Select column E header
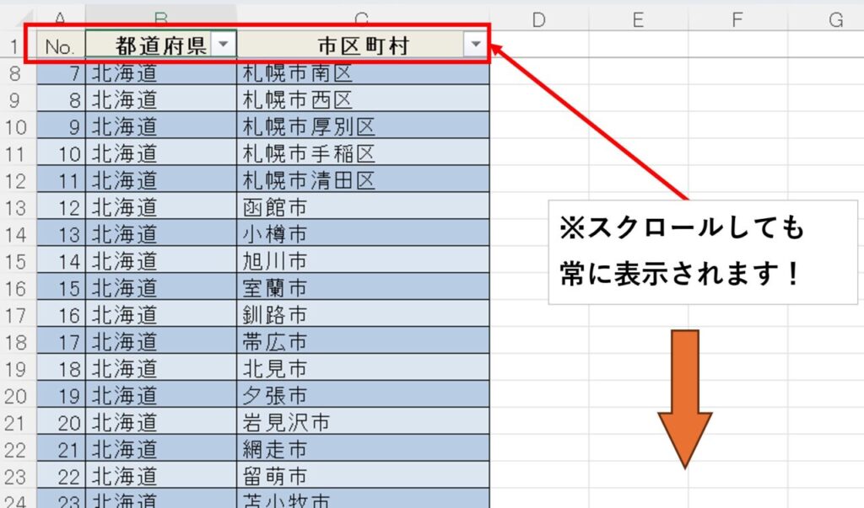 click(x=638, y=20)
